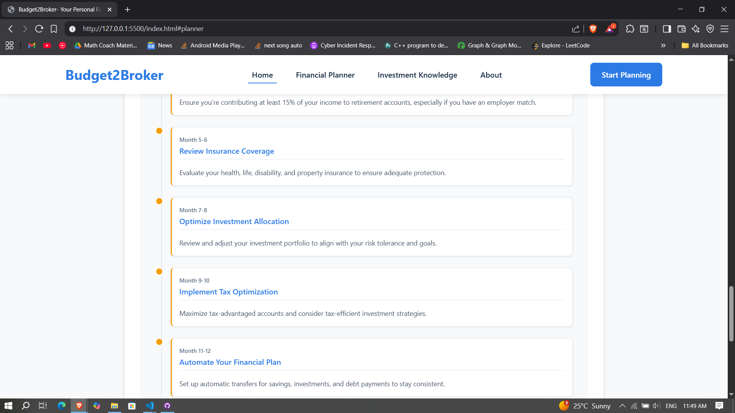
Task: Open the Brave Wallet icon
Action: coord(681,29)
